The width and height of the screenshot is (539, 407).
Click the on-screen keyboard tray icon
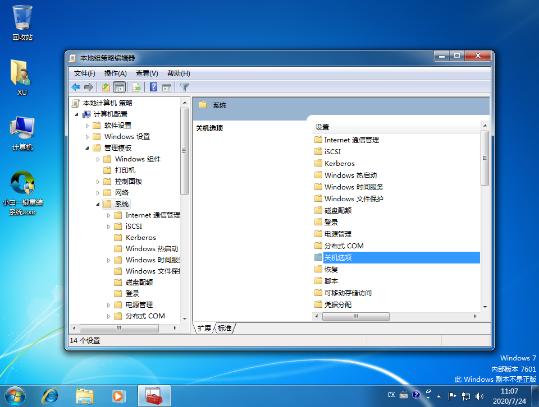(404, 395)
